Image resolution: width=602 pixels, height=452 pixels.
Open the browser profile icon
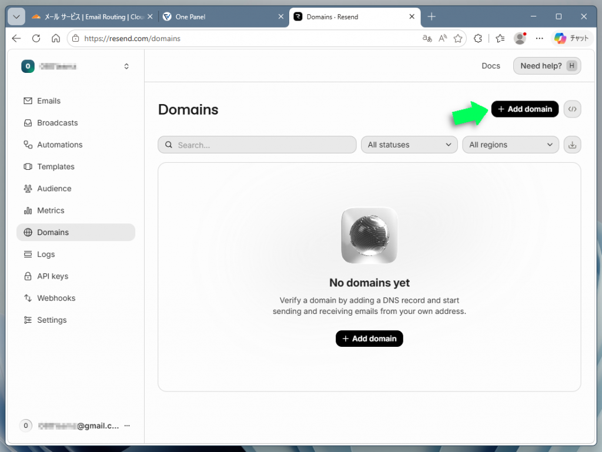click(520, 38)
